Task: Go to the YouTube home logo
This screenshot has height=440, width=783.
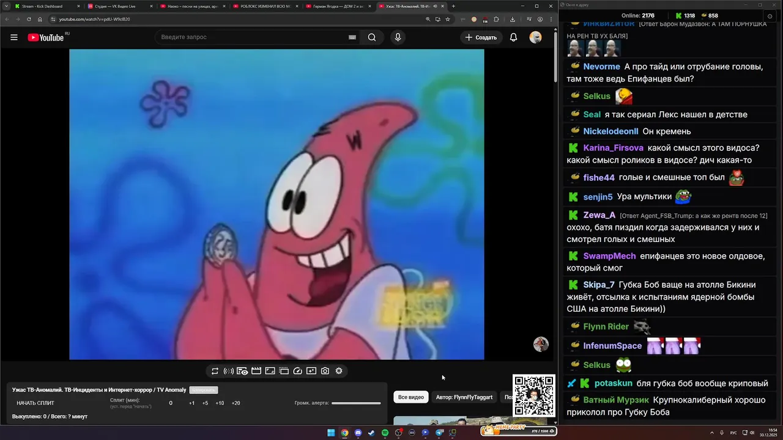Action: coord(46,37)
